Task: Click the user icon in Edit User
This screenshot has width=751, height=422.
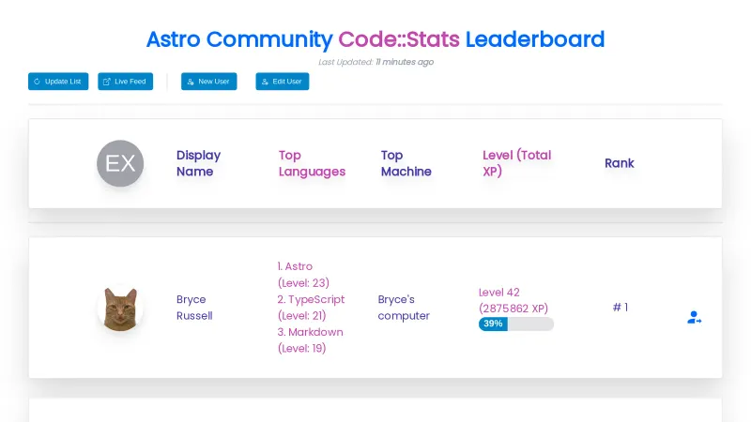Action: tap(265, 82)
